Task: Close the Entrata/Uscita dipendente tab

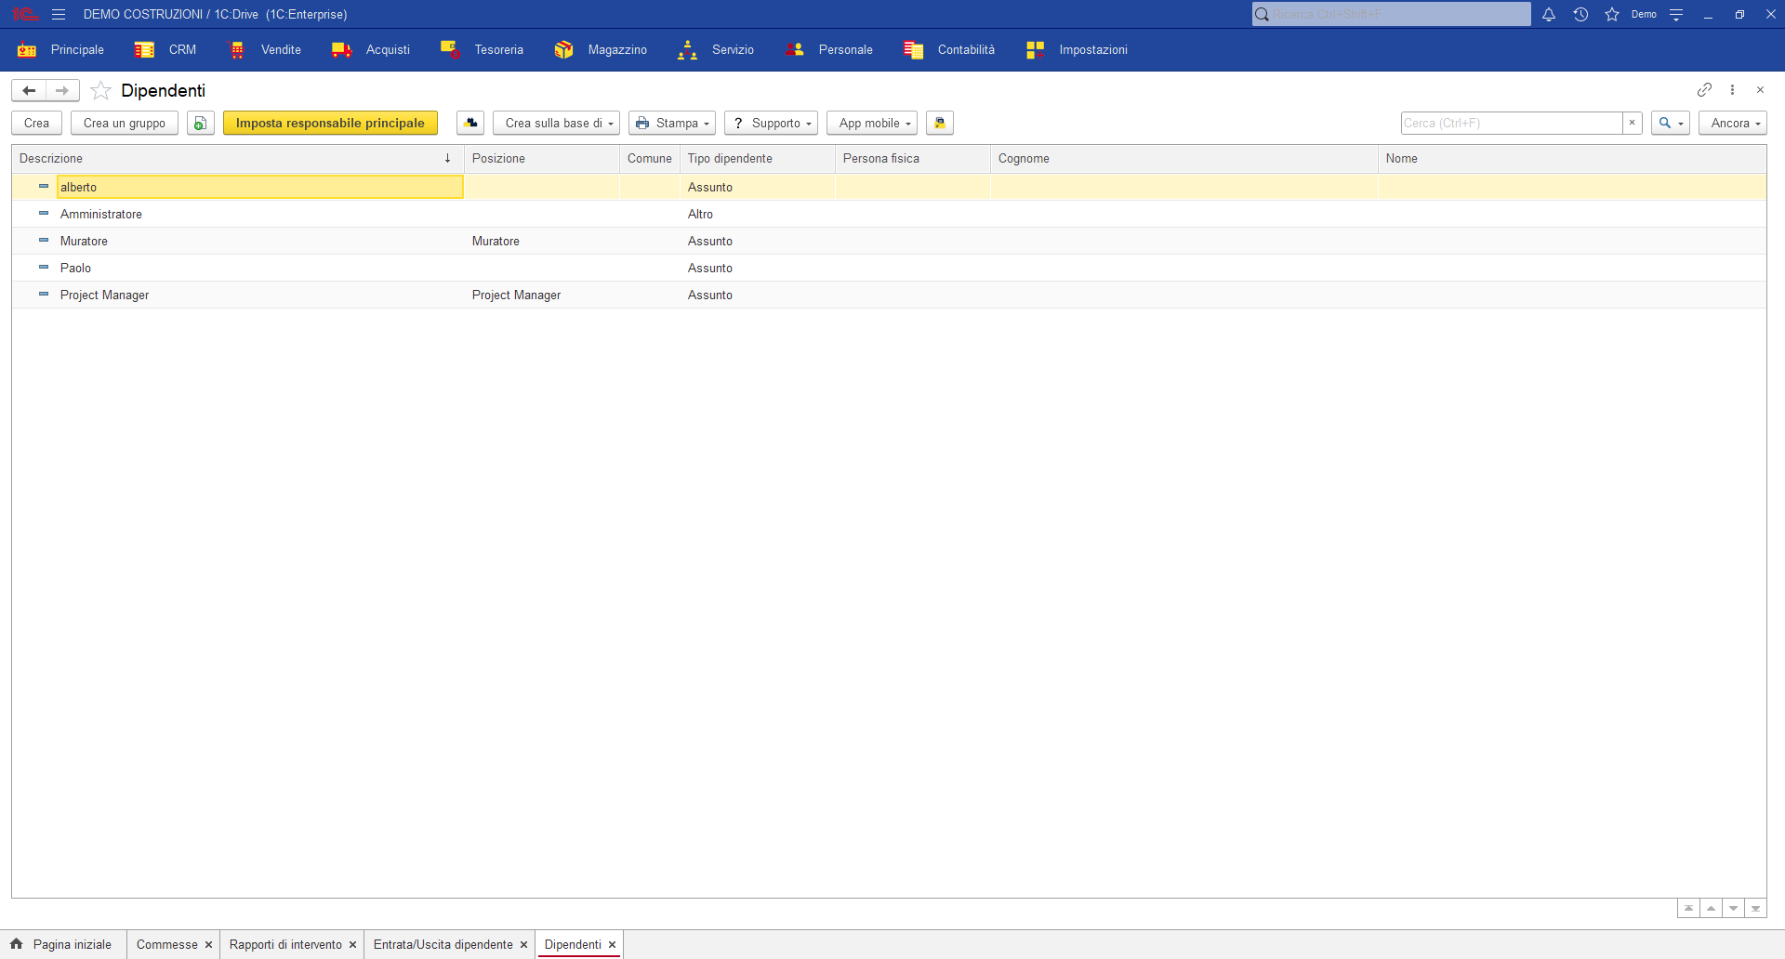Action: (x=524, y=945)
